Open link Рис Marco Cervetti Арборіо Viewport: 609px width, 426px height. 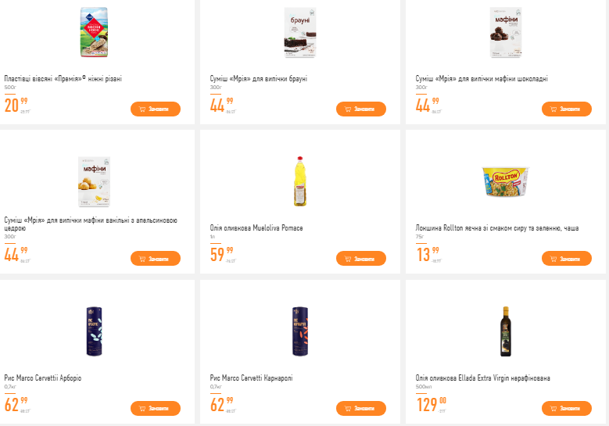tap(43, 378)
